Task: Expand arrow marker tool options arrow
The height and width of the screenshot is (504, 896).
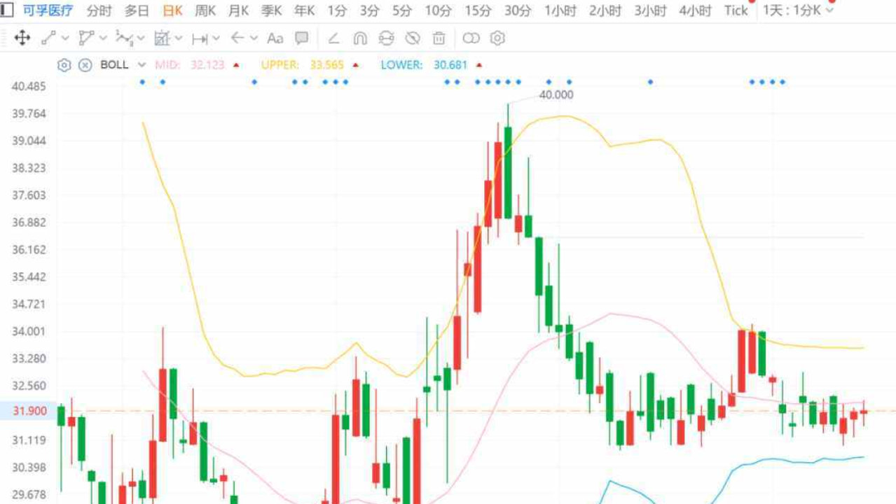Action: 254,38
